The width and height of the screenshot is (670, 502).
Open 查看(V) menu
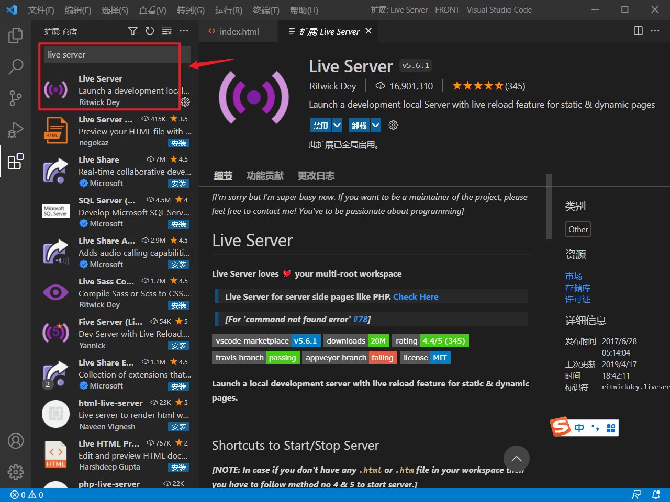[152, 10]
